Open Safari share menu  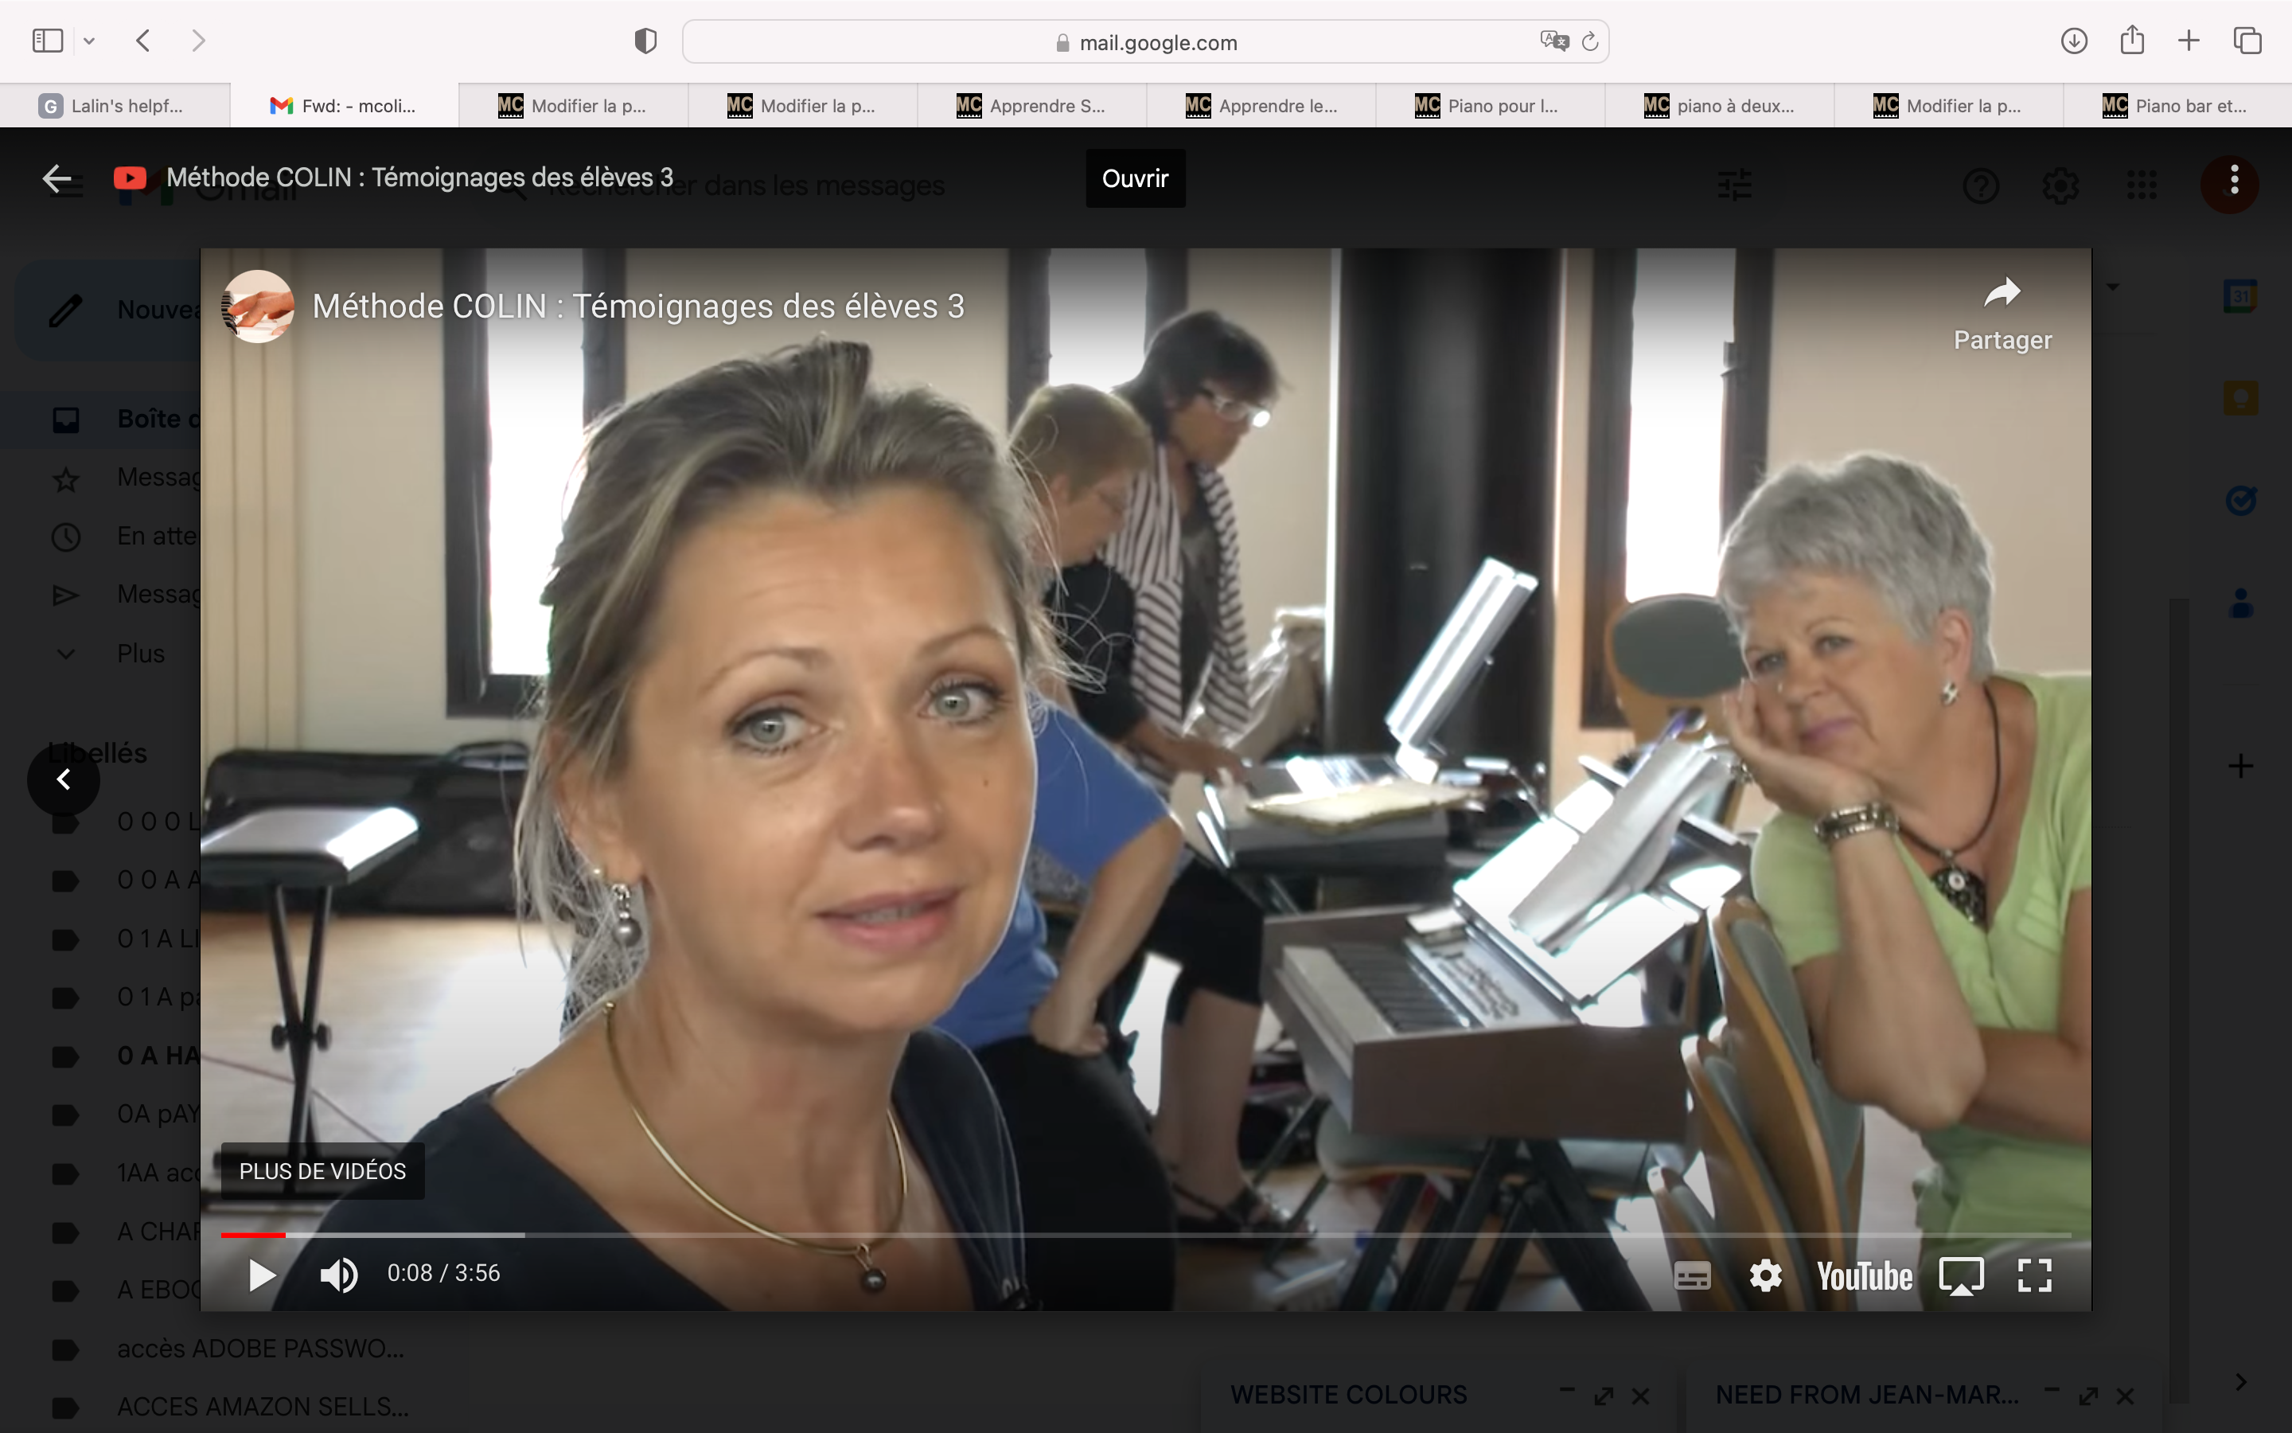click(x=2132, y=40)
